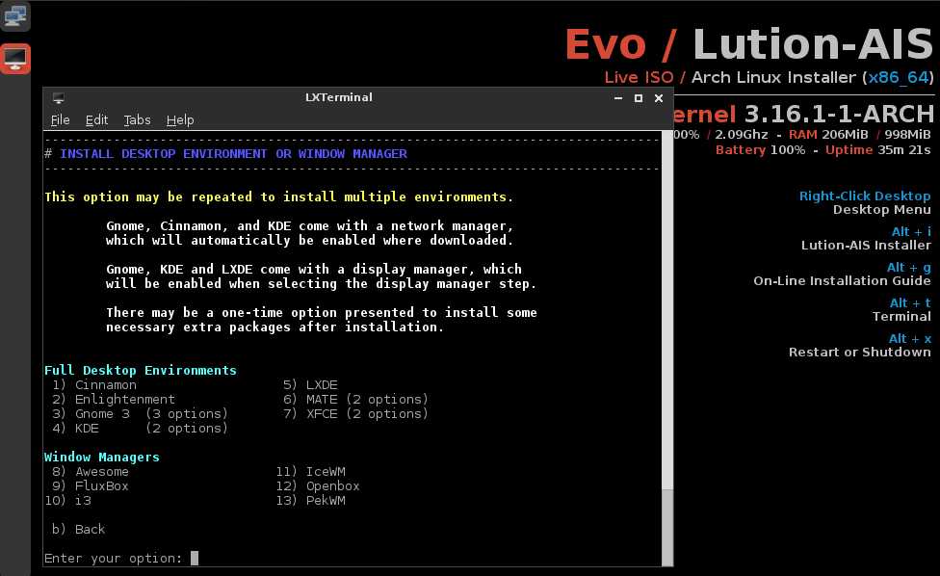Click the 'b) Back' option text

tap(79, 529)
